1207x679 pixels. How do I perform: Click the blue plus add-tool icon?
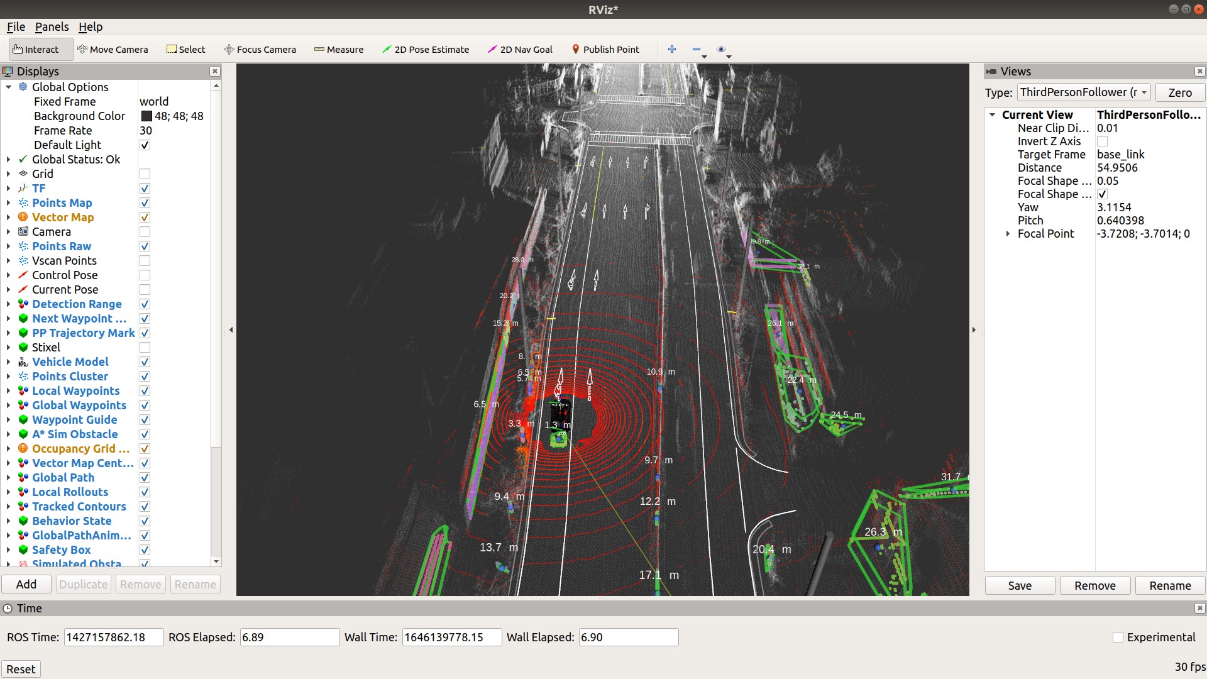tap(672, 49)
